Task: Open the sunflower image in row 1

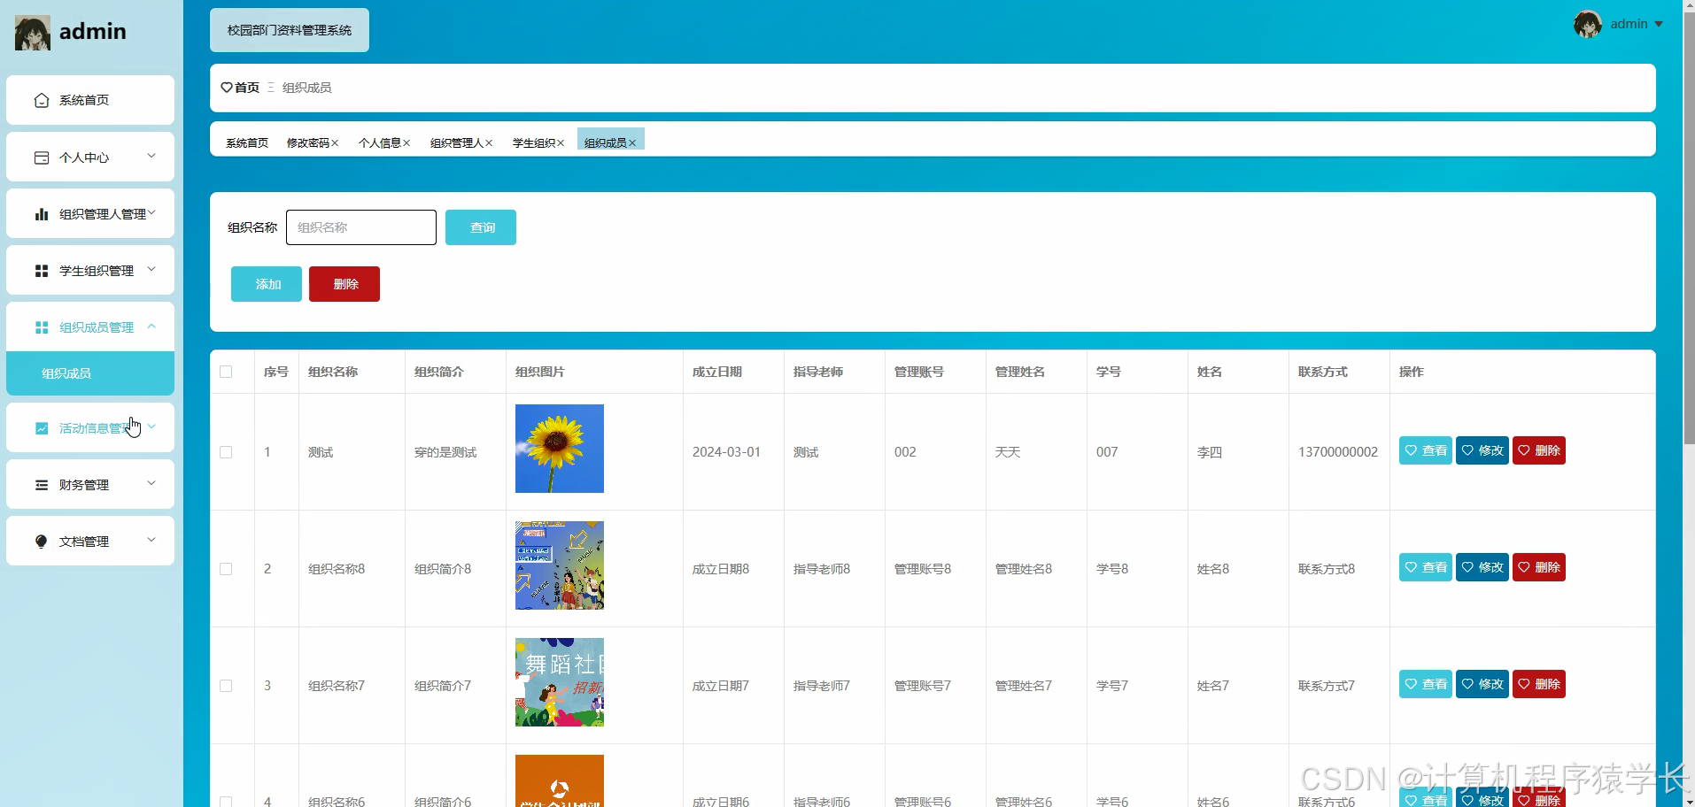Action: 560,449
